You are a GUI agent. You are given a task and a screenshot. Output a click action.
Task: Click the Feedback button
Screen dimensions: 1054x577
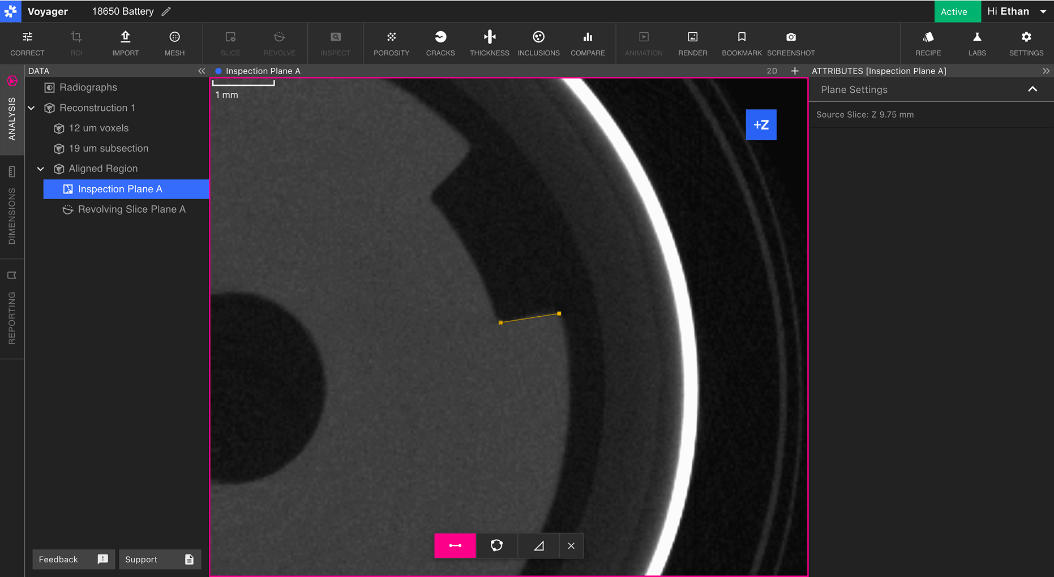tap(74, 559)
